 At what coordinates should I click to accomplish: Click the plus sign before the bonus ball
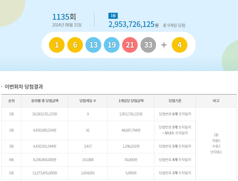tap(164, 45)
